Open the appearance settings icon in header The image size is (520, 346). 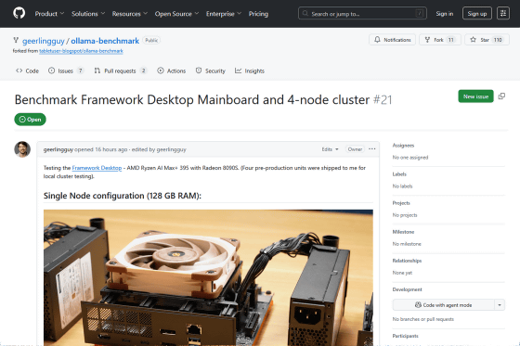coord(503,14)
